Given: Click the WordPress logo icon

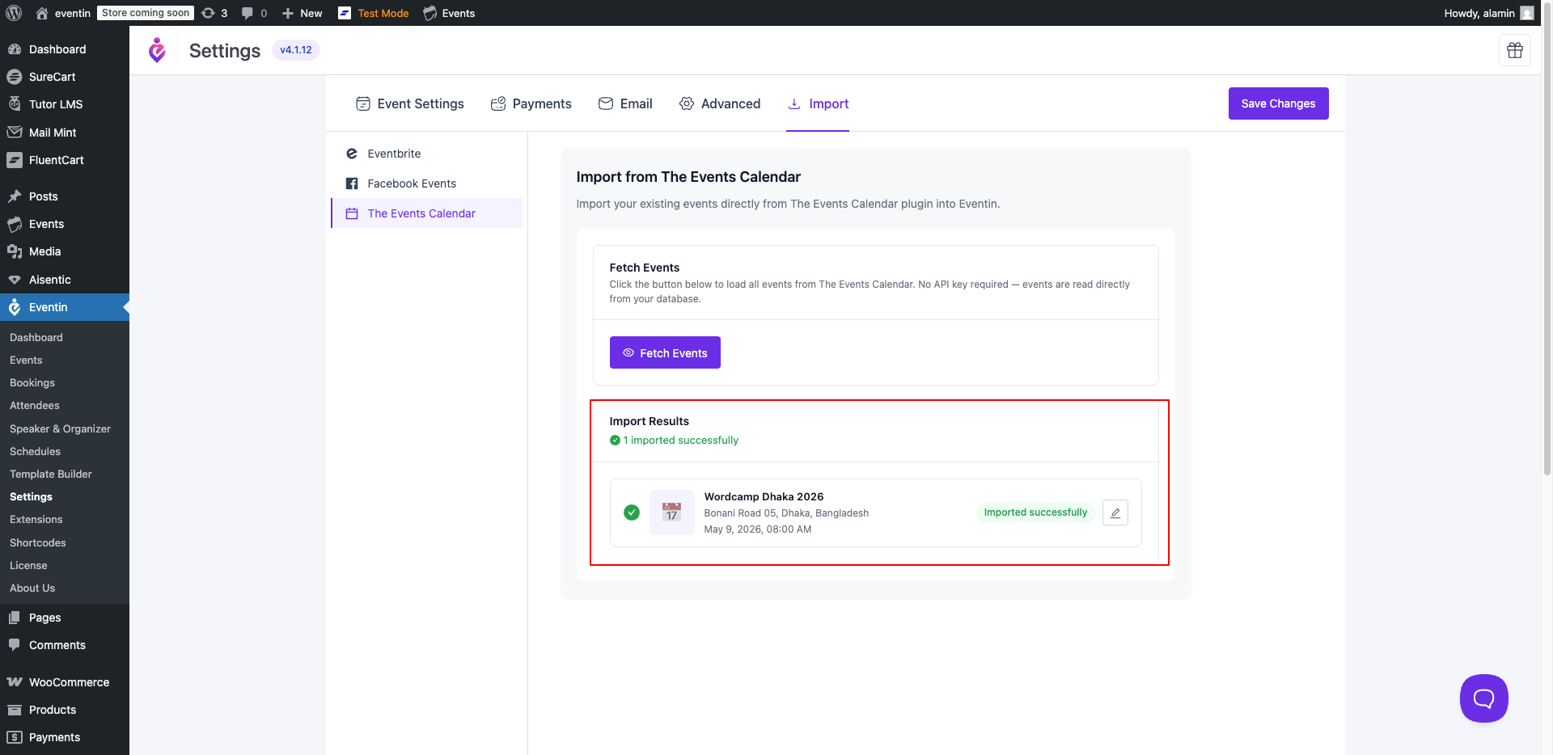Looking at the screenshot, I should click(x=14, y=13).
